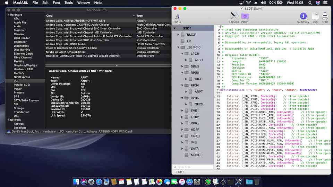Expand the EH01 device node

[182, 110]
